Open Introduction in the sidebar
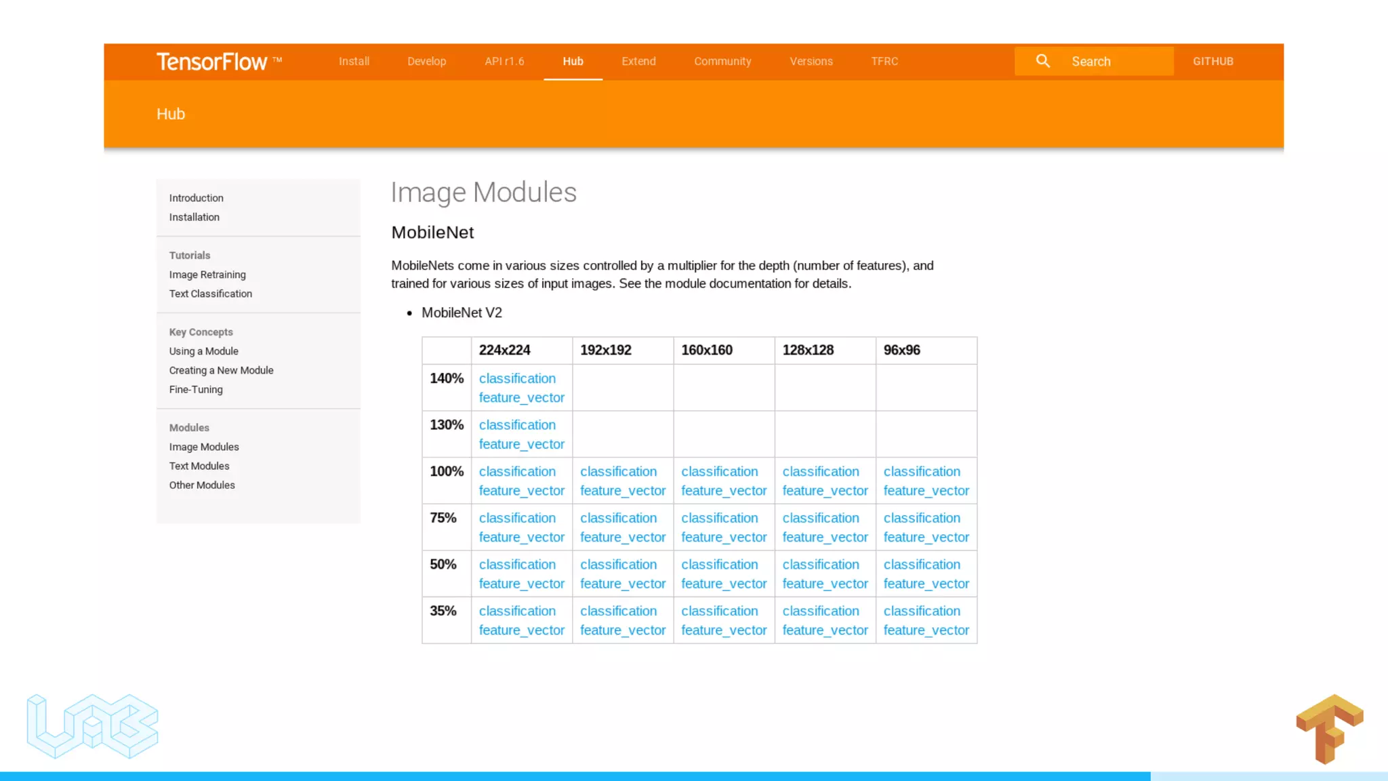Image resolution: width=1388 pixels, height=781 pixels. tap(196, 198)
